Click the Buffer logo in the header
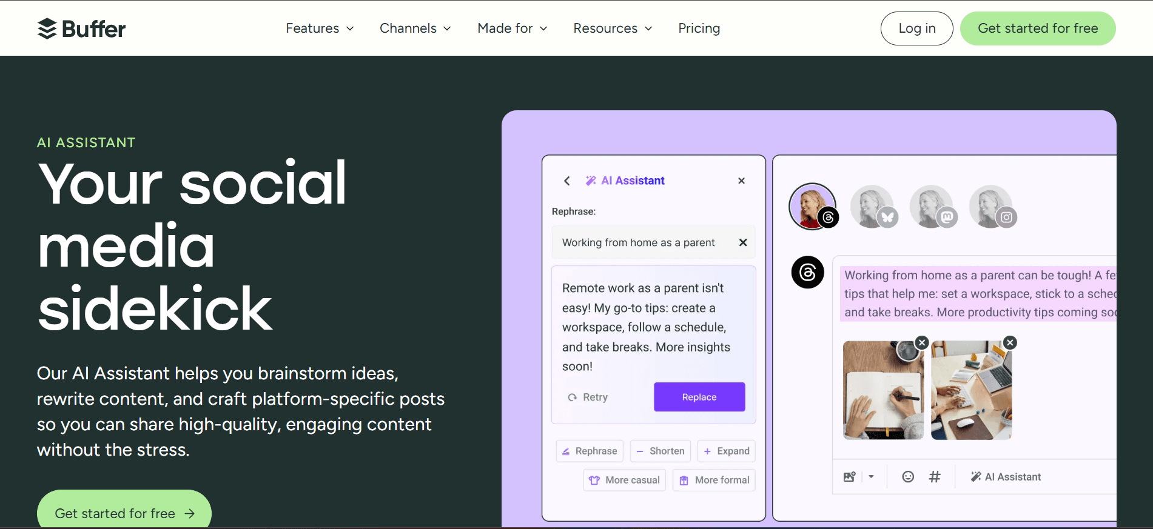Image resolution: width=1153 pixels, height=529 pixels. pos(81,28)
